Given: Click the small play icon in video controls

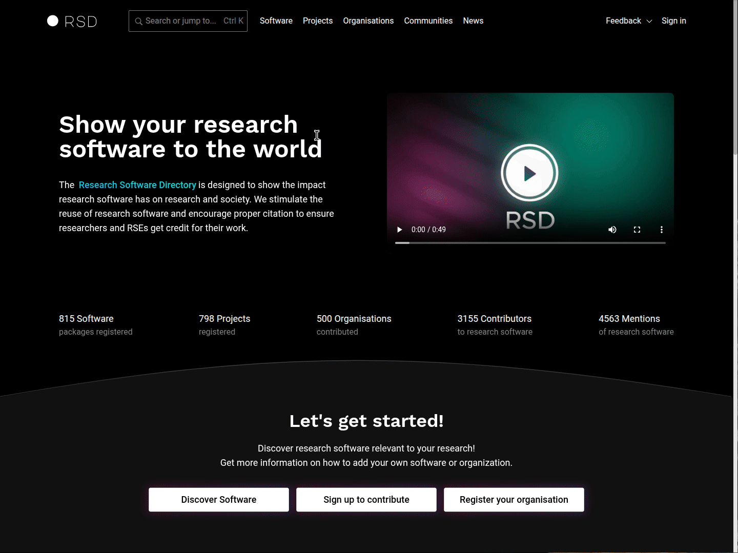Looking at the screenshot, I should click(400, 230).
